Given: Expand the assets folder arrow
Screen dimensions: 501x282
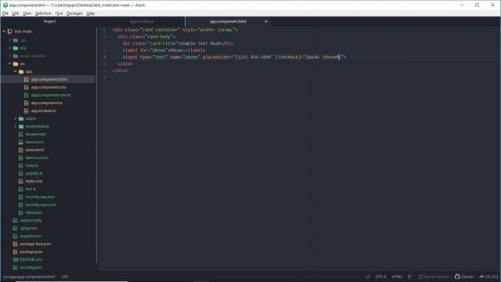Looking at the screenshot, I should [16, 118].
